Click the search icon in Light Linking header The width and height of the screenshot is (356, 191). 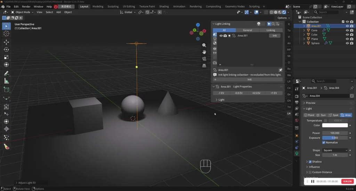(x=273, y=24)
